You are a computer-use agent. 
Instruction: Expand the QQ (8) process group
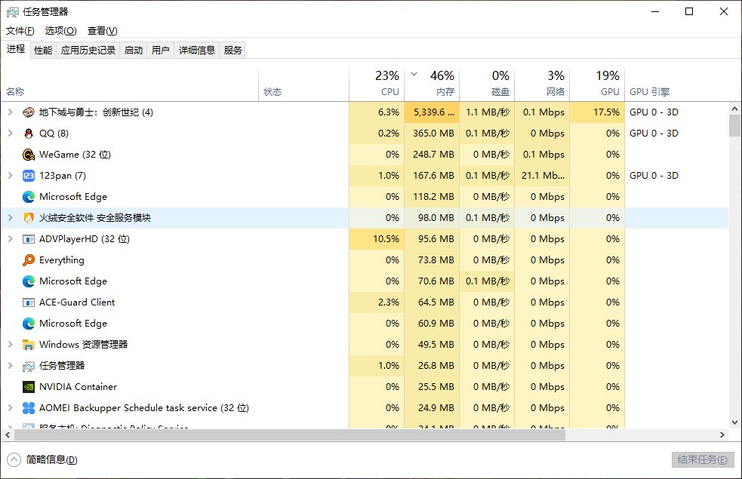point(11,134)
